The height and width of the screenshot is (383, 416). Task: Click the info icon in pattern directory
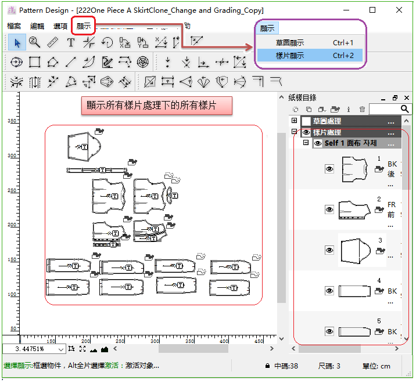click(348, 109)
